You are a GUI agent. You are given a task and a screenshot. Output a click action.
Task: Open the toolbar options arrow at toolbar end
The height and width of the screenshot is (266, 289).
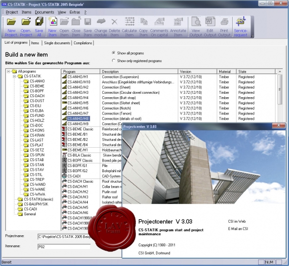pyautogui.click(x=252, y=36)
